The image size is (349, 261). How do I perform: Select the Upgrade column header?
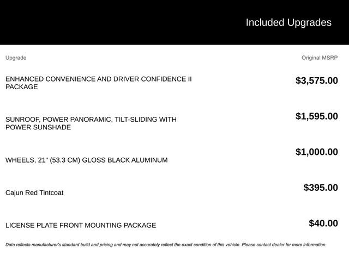pos(16,58)
